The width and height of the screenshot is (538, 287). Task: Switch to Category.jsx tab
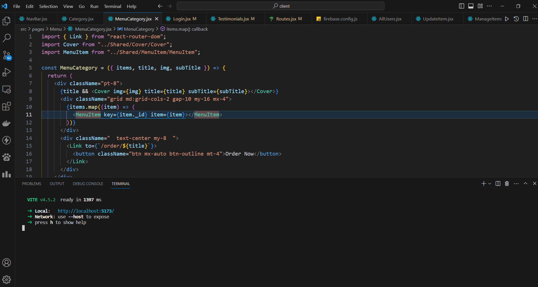[81, 19]
